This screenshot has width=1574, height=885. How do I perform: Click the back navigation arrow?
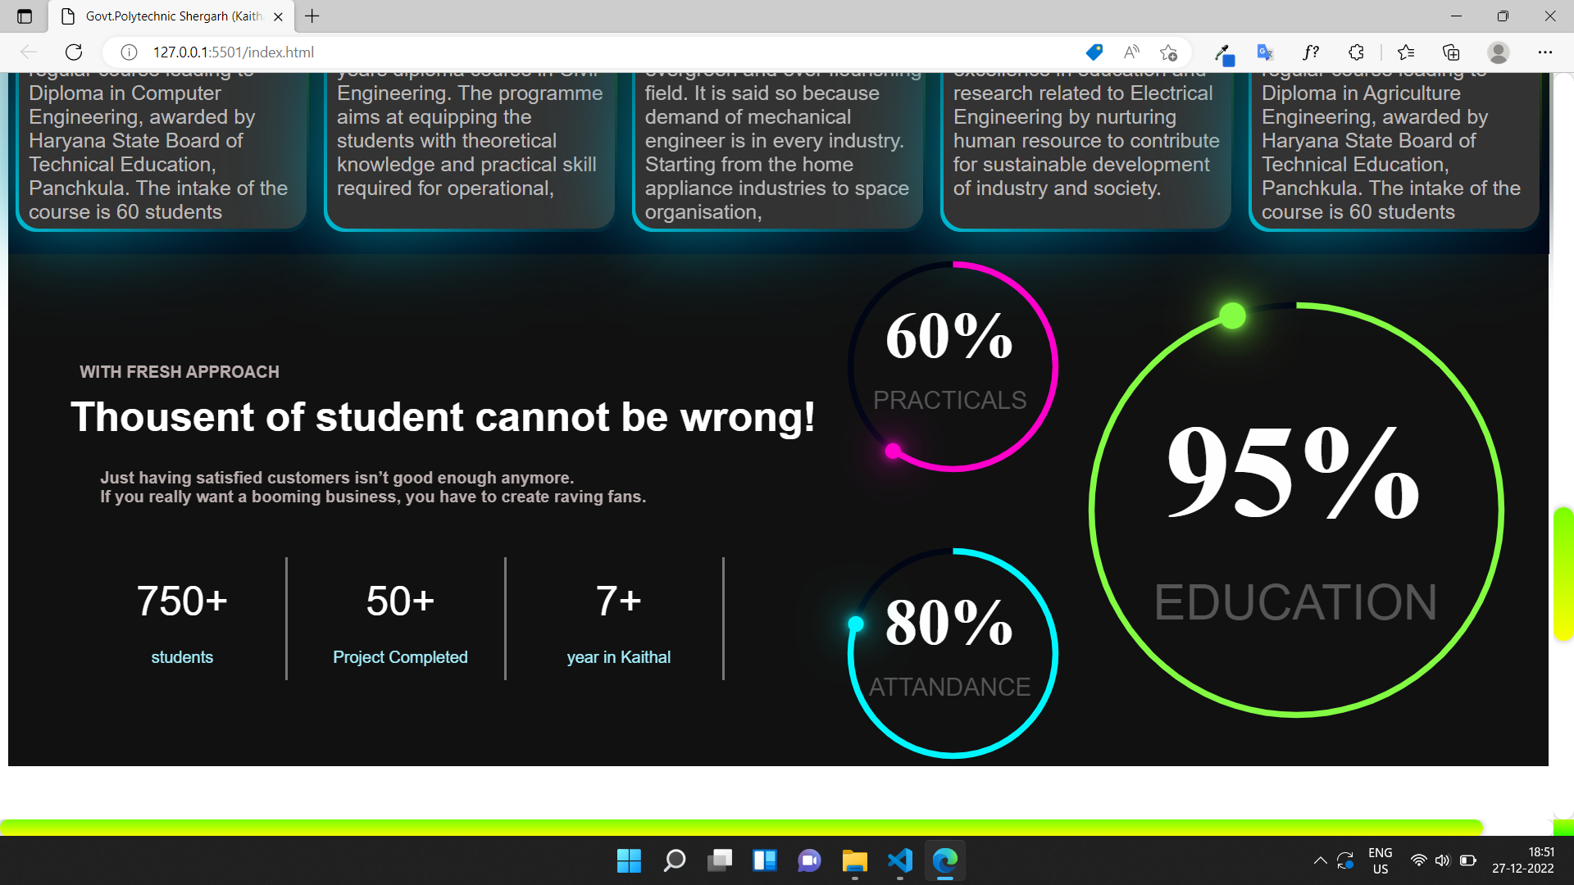click(29, 52)
